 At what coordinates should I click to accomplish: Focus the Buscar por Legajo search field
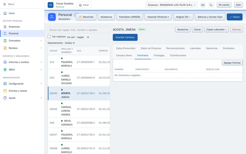79,30
